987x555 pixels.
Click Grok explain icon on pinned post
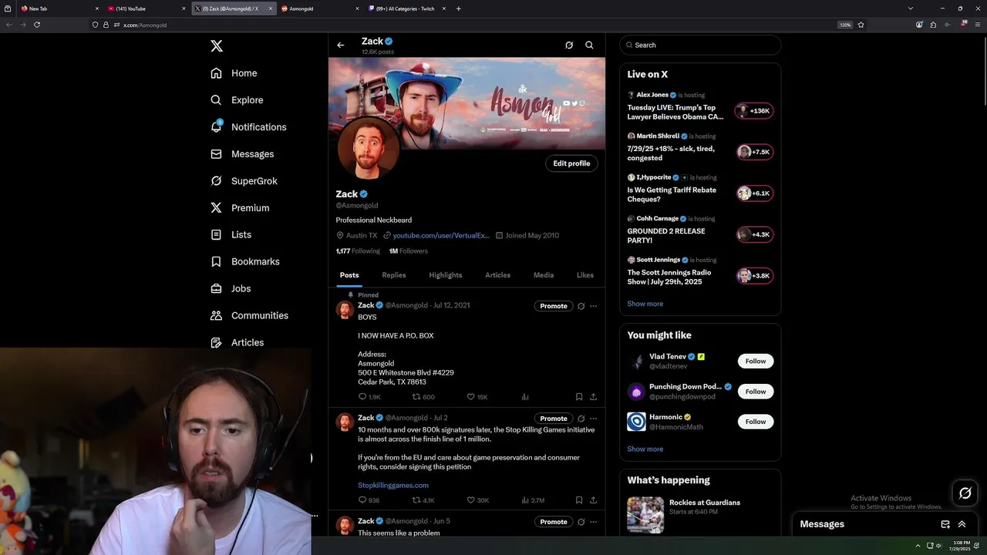(x=581, y=306)
